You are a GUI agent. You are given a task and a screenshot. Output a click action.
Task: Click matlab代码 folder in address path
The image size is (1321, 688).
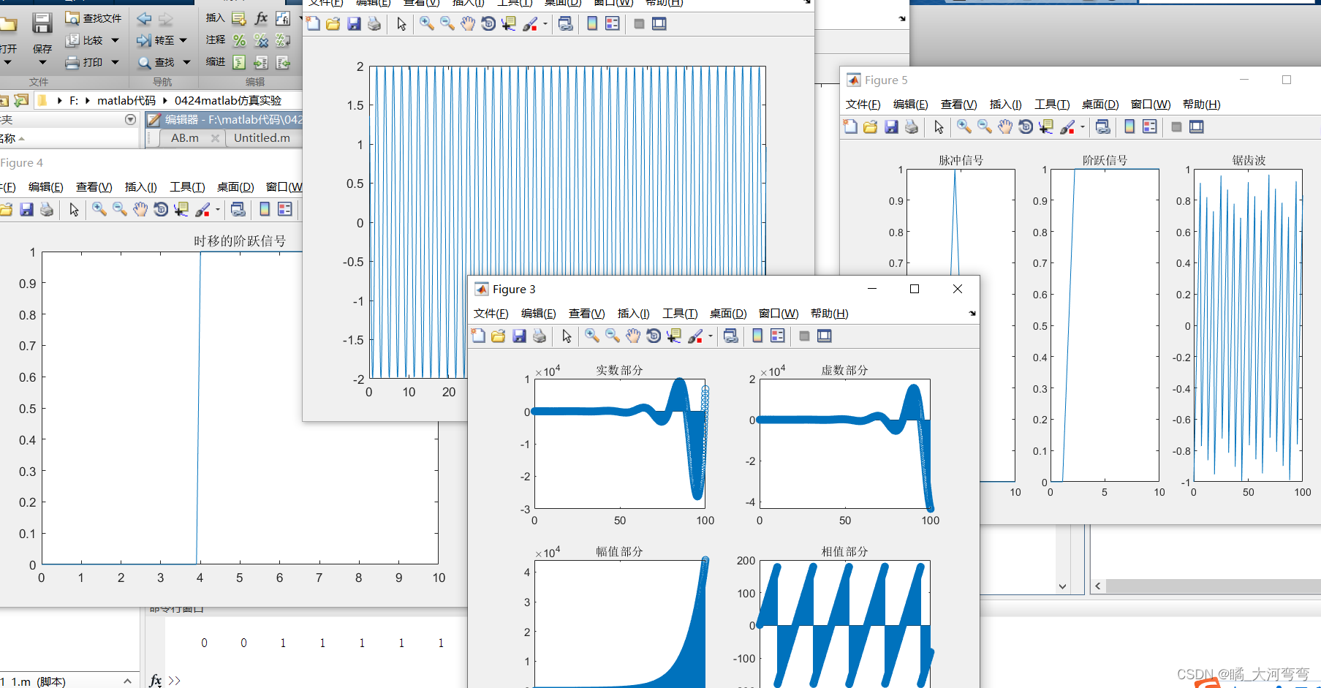pyautogui.click(x=126, y=100)
